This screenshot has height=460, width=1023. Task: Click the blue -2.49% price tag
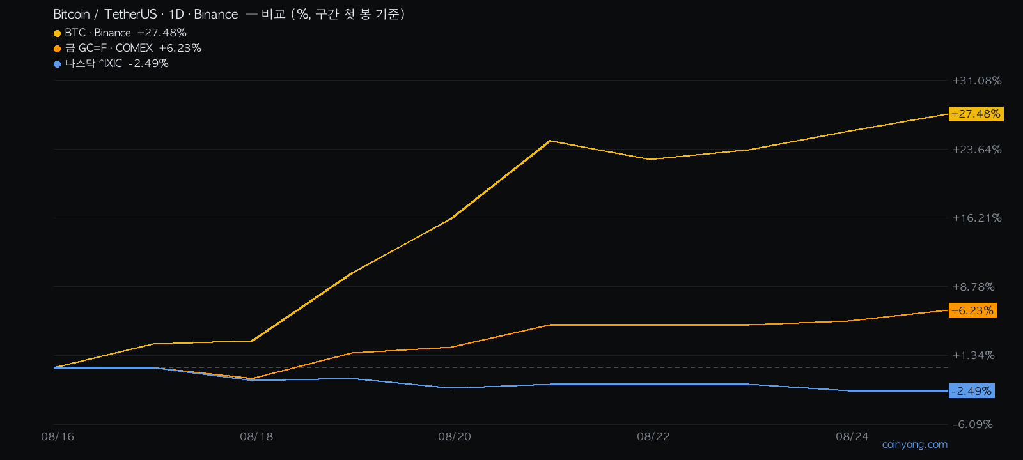[971, 391]
